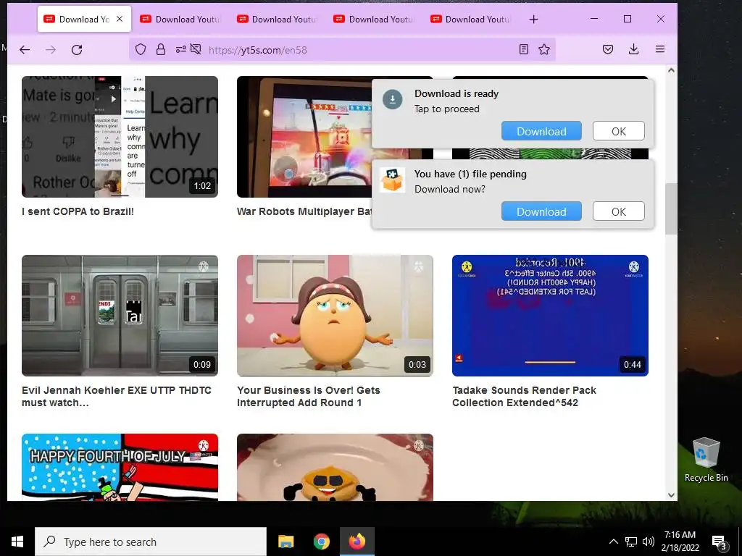Open the tracking protection shield icon

point(141,50)
